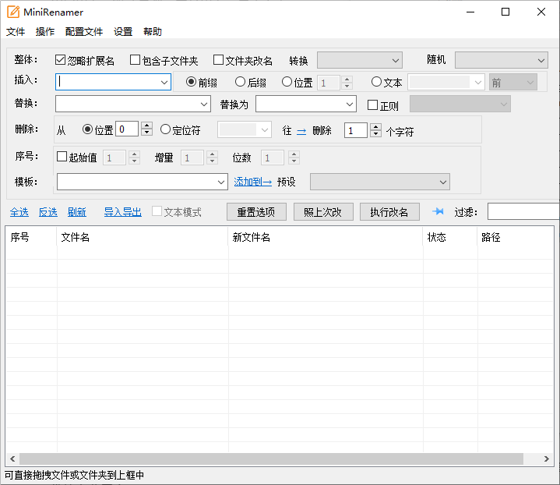Click the 执行改名 button
The height and width of the screenshot is (485, 560).
(x=389, y=212)
